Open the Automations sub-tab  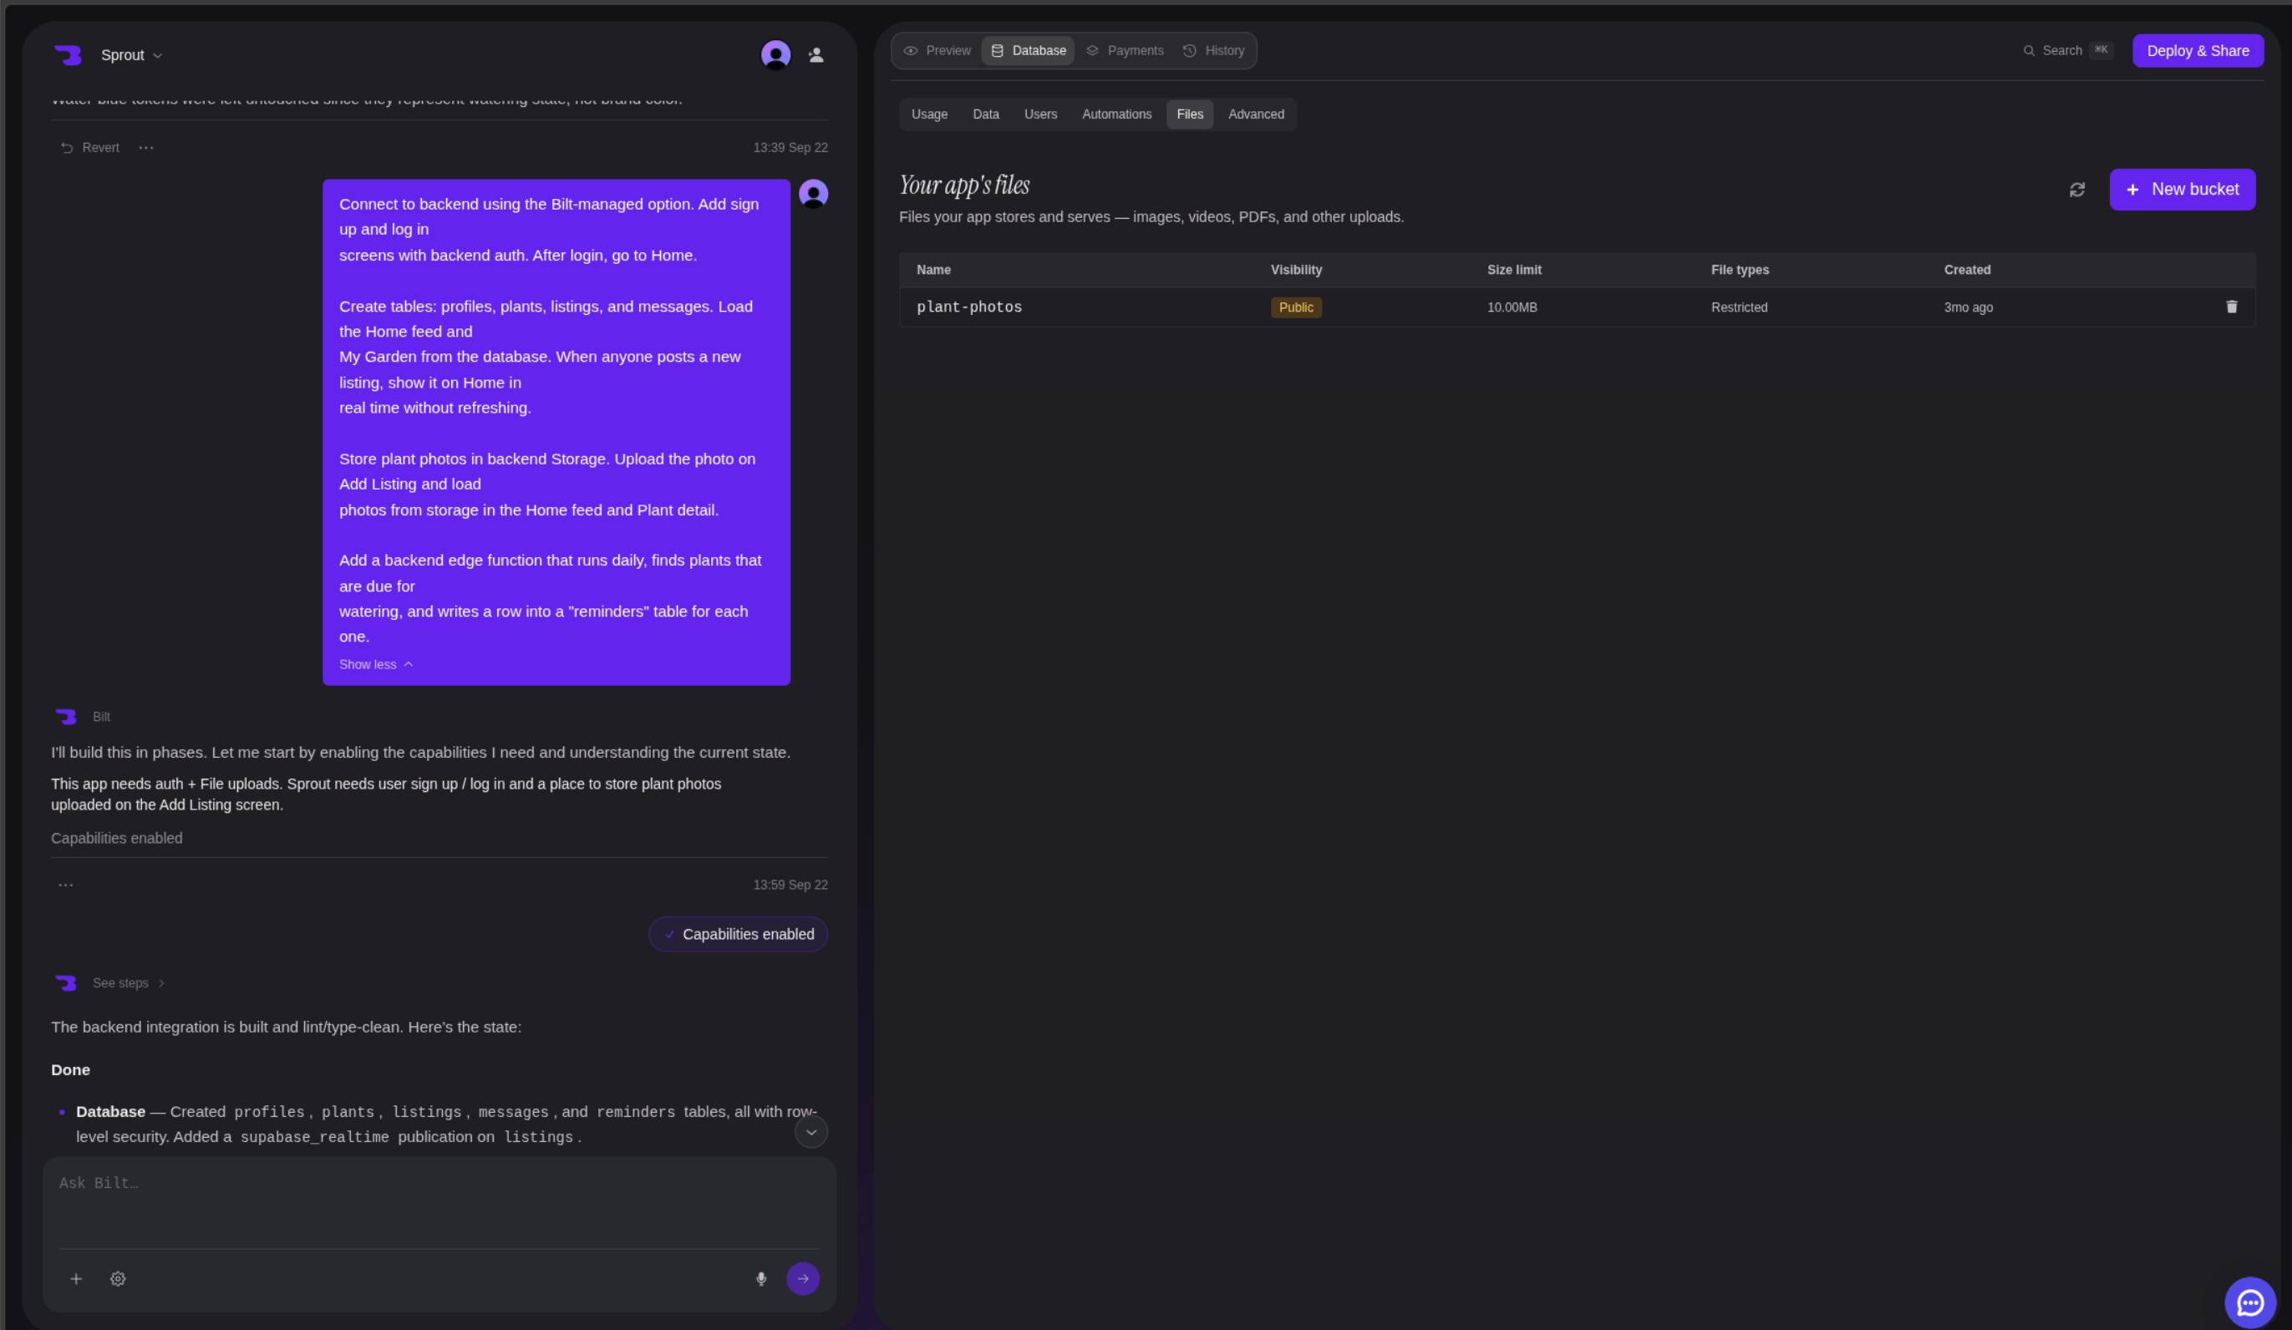(x=1117, y=114)
